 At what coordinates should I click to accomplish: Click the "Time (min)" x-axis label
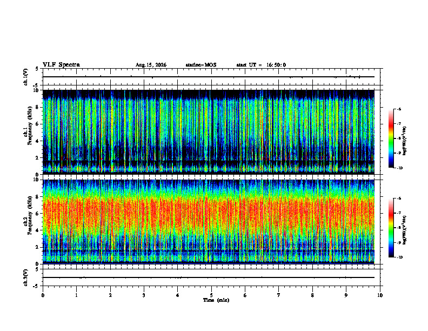(216, 300)
